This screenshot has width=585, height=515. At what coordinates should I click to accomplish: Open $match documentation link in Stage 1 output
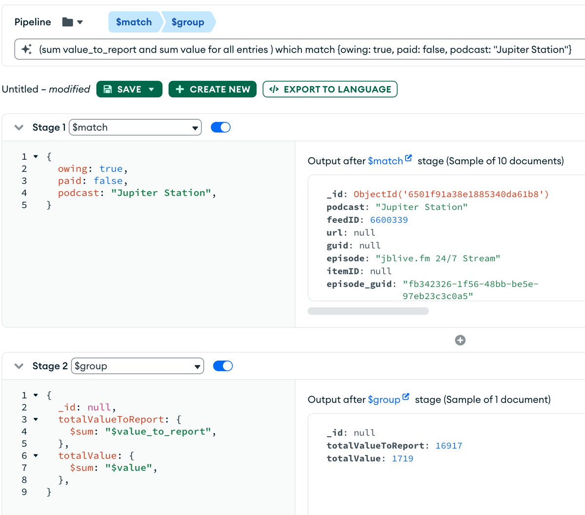tap(390, 160)
